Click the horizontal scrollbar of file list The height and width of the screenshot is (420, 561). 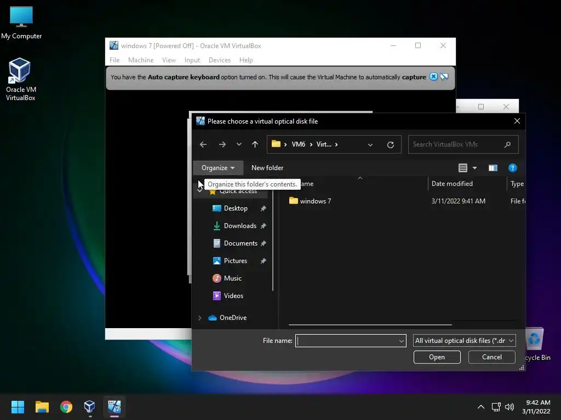click(370, 325)
